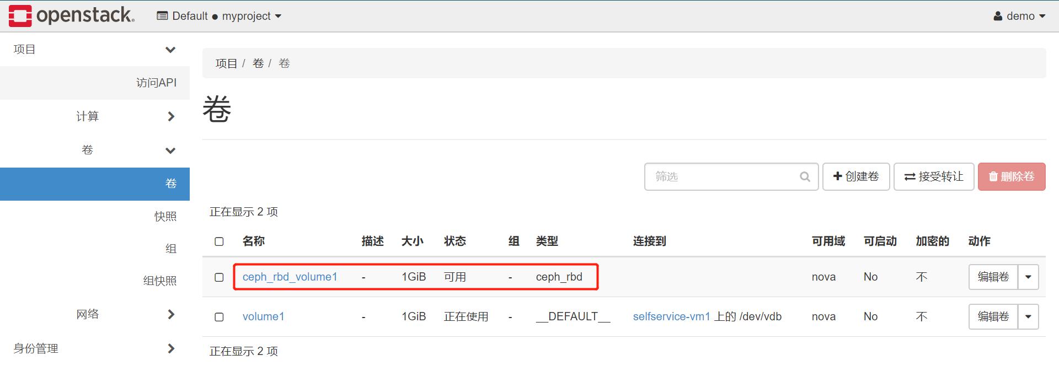Open 快照 in the sidebar

click(165, 216)
